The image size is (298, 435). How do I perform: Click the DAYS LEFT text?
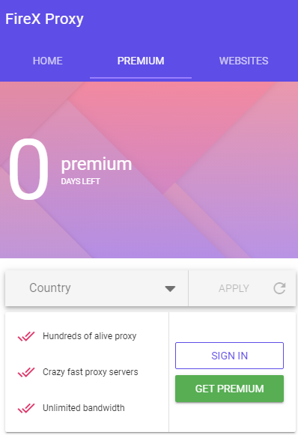80,181
